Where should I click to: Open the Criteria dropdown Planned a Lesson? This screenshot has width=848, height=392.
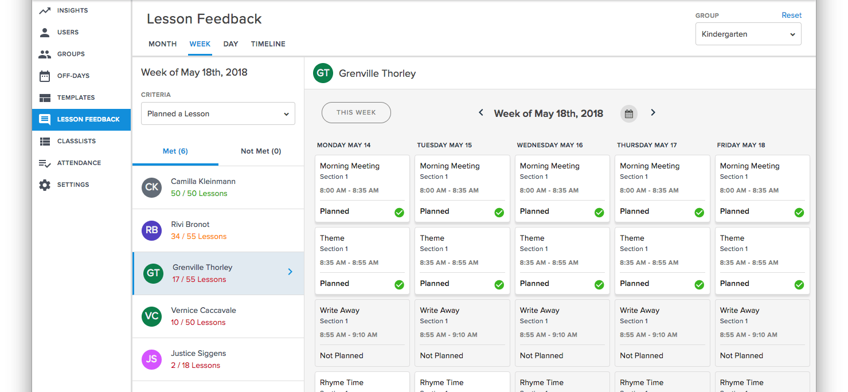[218, 113]
